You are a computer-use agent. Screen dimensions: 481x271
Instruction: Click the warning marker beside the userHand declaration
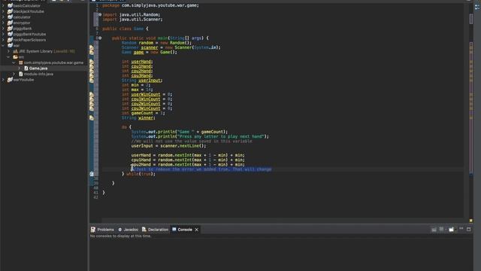point(92,62)
